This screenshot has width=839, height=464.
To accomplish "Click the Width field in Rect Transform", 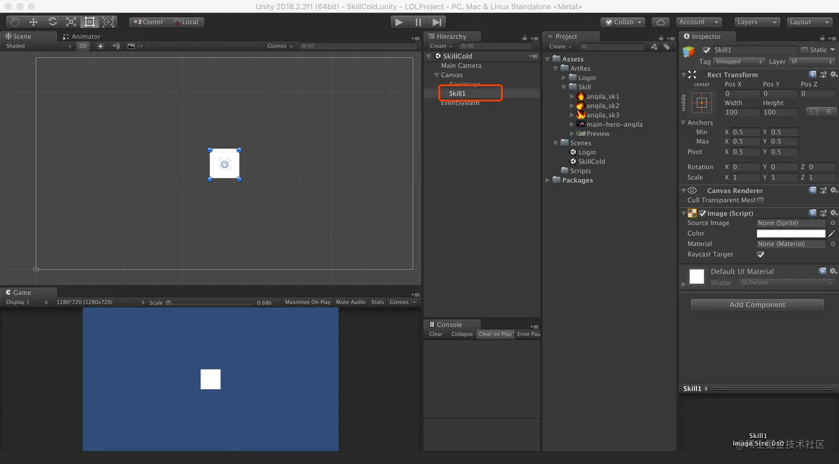I will pos(741,113).
